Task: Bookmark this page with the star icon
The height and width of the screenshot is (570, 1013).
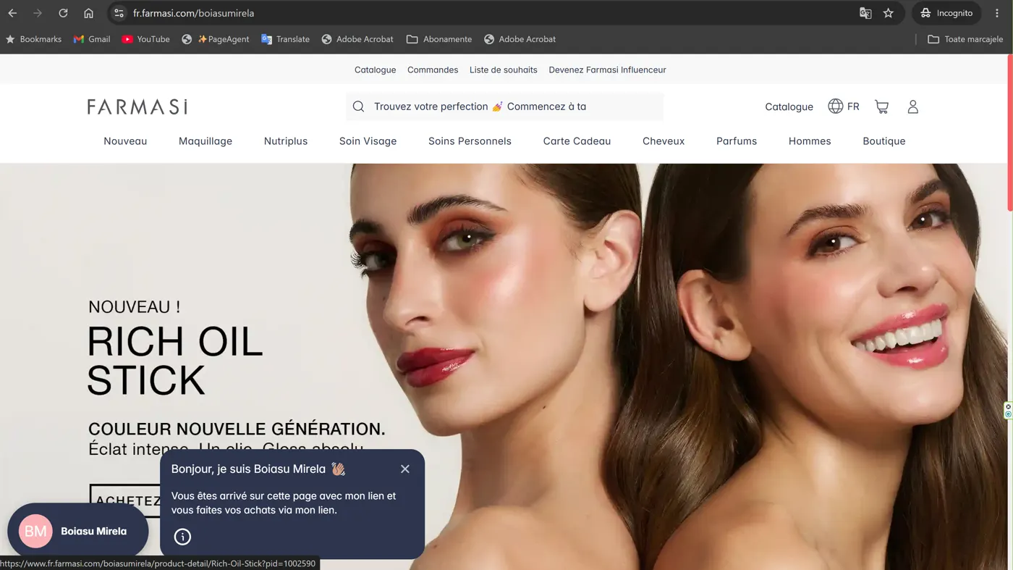Action: point(889,13)
